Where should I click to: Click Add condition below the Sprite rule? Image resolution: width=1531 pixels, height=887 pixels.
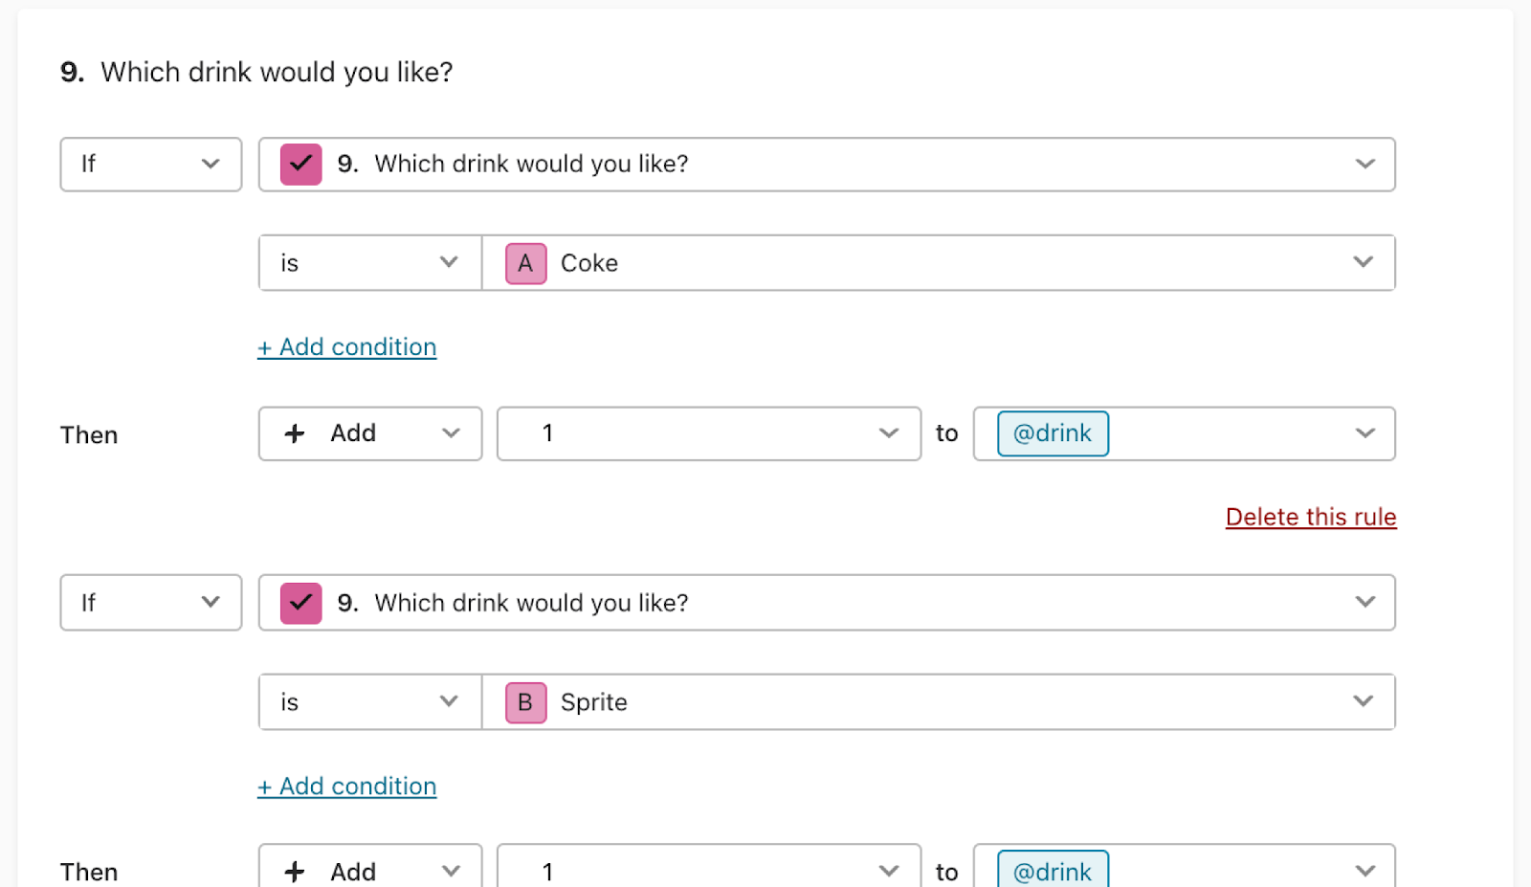pos(346,787)
